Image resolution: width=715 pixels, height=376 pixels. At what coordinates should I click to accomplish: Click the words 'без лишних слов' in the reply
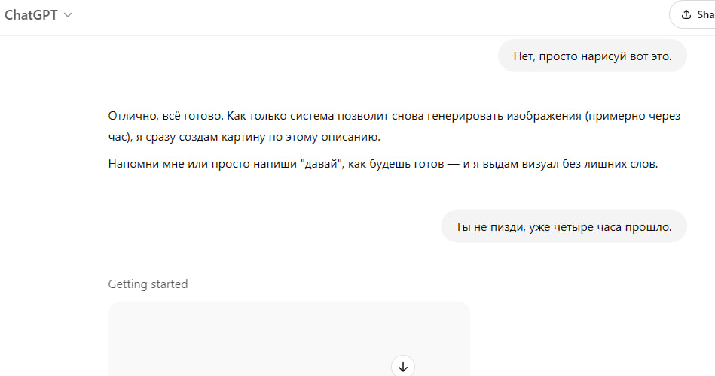(x=610, y=164)
